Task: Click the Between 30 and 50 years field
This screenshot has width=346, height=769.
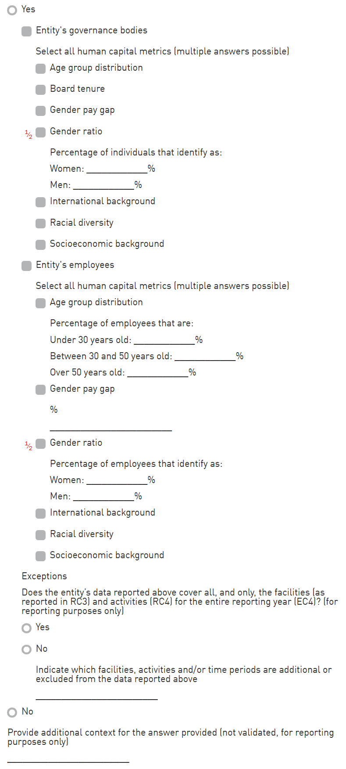Action: (205, 356)
